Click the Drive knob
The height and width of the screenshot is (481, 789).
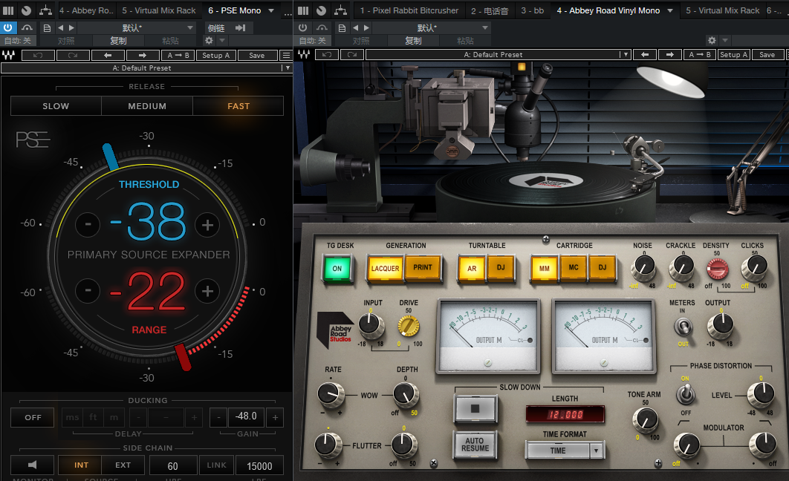coord(408,325)
